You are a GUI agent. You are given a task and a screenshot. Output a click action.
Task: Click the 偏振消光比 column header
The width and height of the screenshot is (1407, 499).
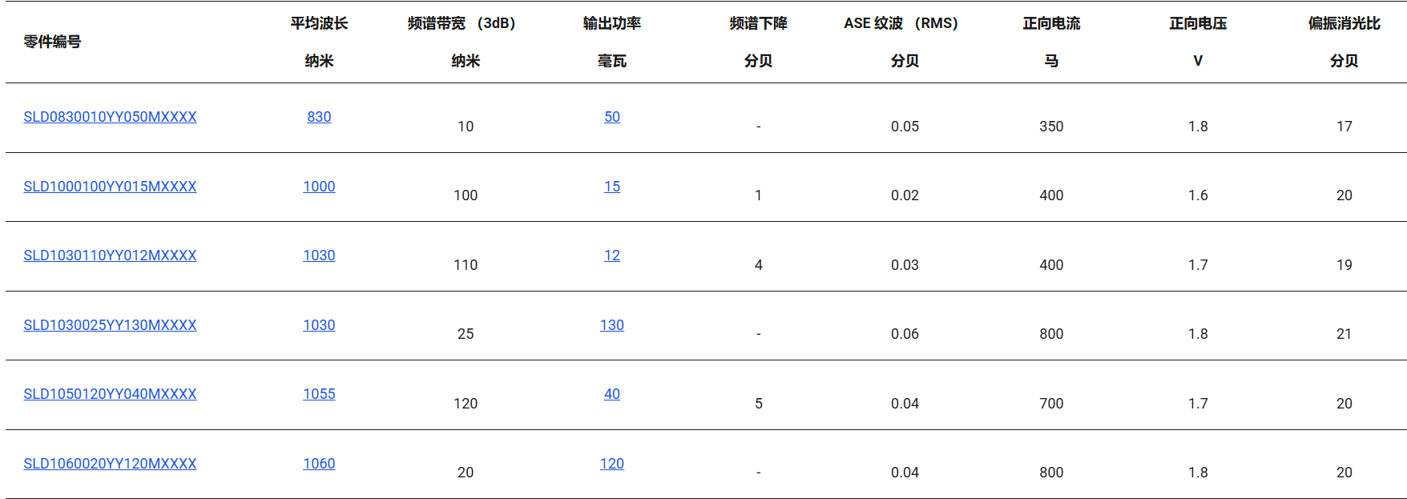click(1345, 23)
